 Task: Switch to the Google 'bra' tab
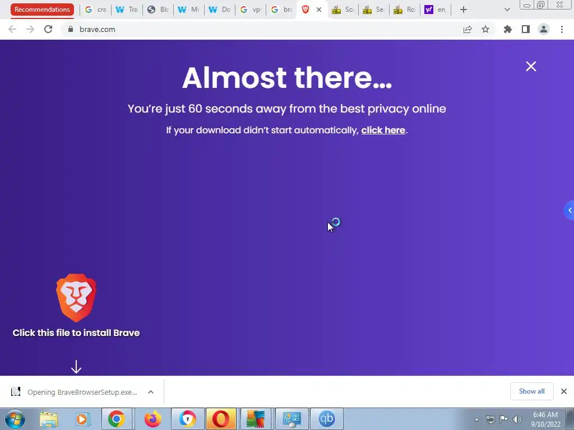281,10
